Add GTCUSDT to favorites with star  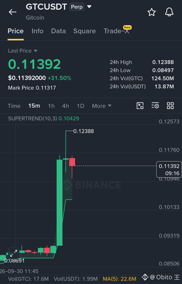(x=151, y=12)
